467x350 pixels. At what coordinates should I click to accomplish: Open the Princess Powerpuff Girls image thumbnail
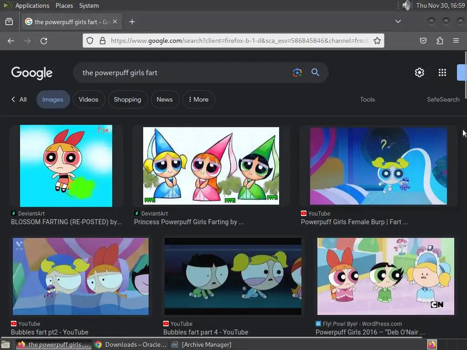(x=211, y=166)
